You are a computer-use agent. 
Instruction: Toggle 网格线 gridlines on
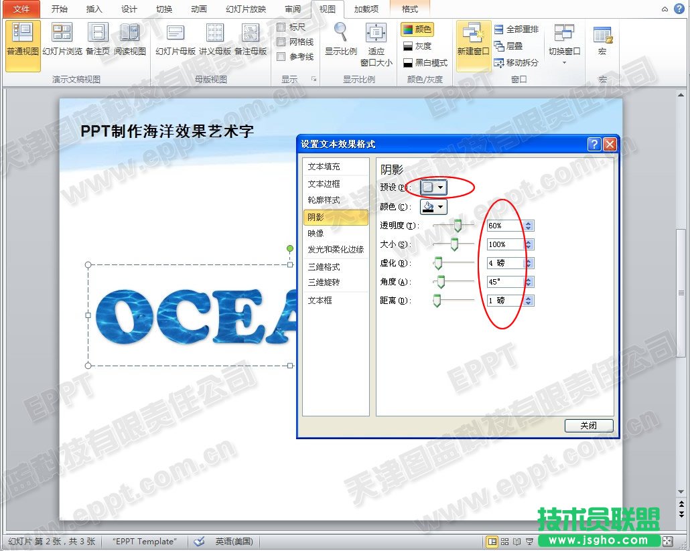click(x=281, y=42)
